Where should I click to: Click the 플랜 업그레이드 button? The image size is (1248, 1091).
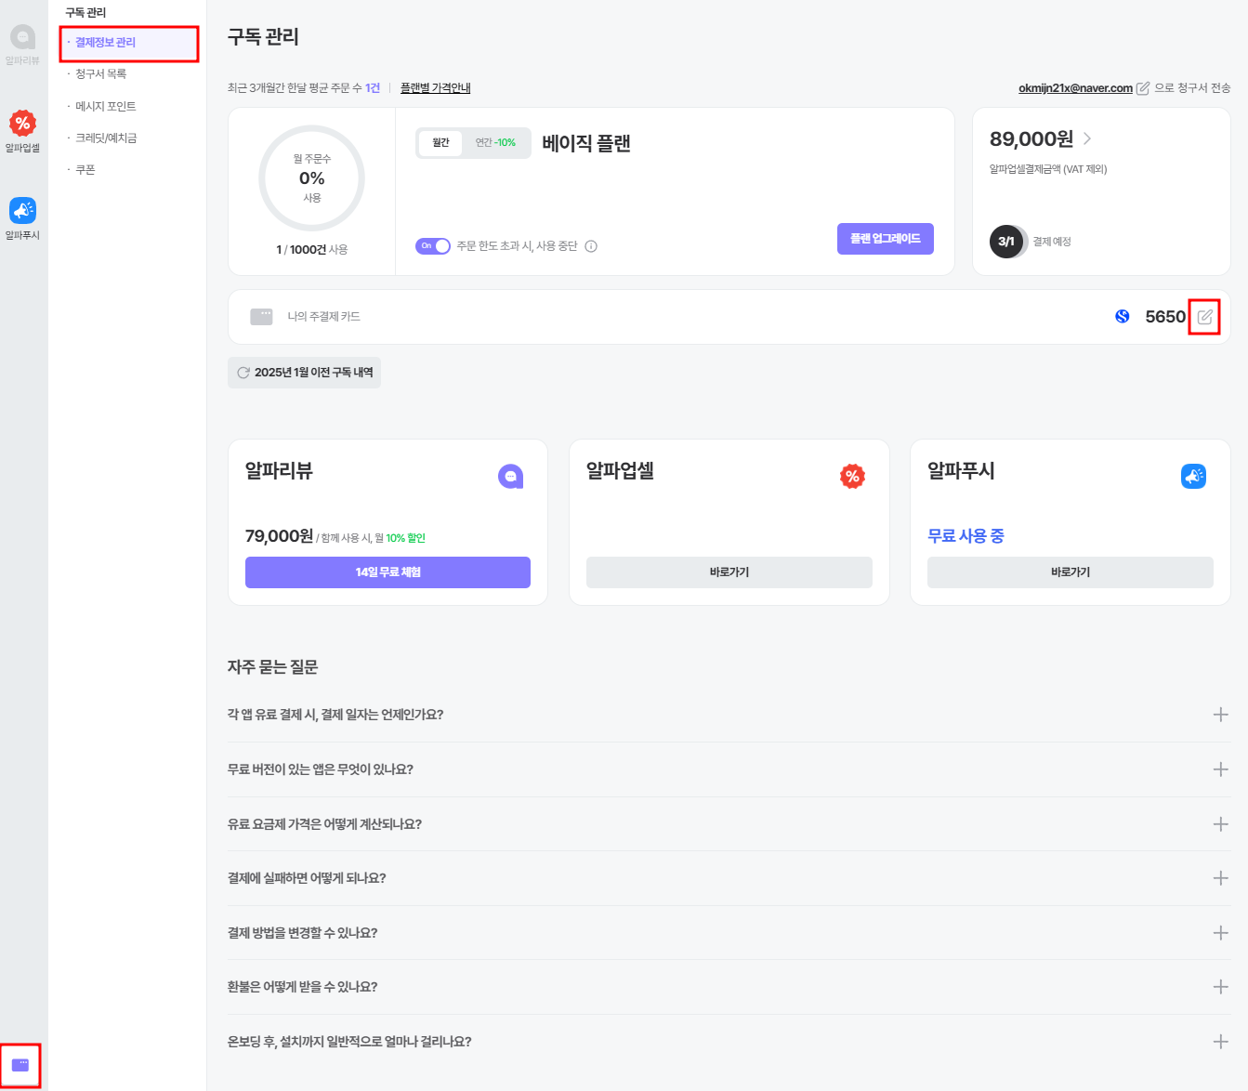pyautogui.click(x=886, y=239)
